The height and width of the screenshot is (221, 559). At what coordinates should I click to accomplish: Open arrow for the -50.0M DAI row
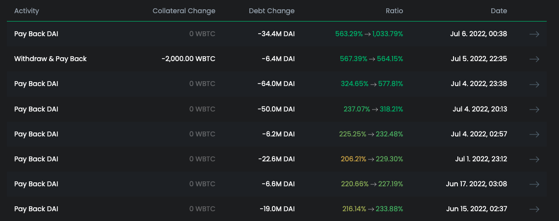click(534, 109)
